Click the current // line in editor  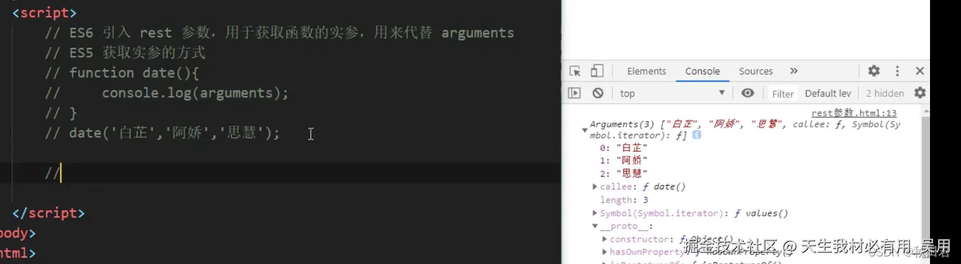[53, 173]
